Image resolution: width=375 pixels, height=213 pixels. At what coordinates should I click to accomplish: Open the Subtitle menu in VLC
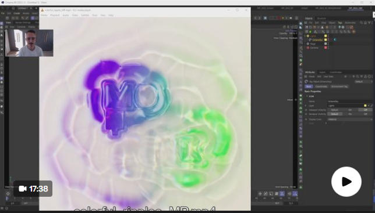[85, 15]
